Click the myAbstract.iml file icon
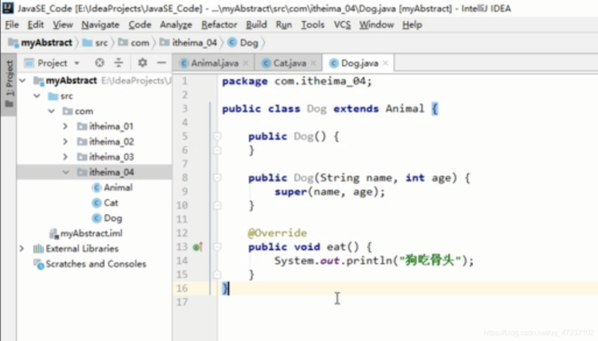 [x=54, y=233]
